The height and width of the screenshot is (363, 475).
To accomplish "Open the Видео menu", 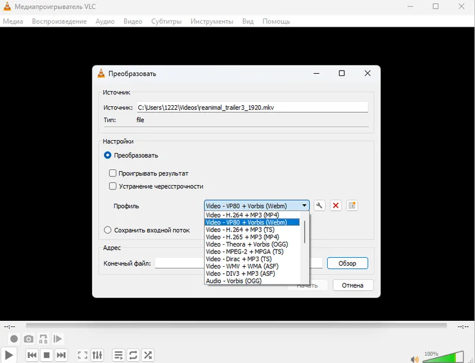I will (132, 21).
